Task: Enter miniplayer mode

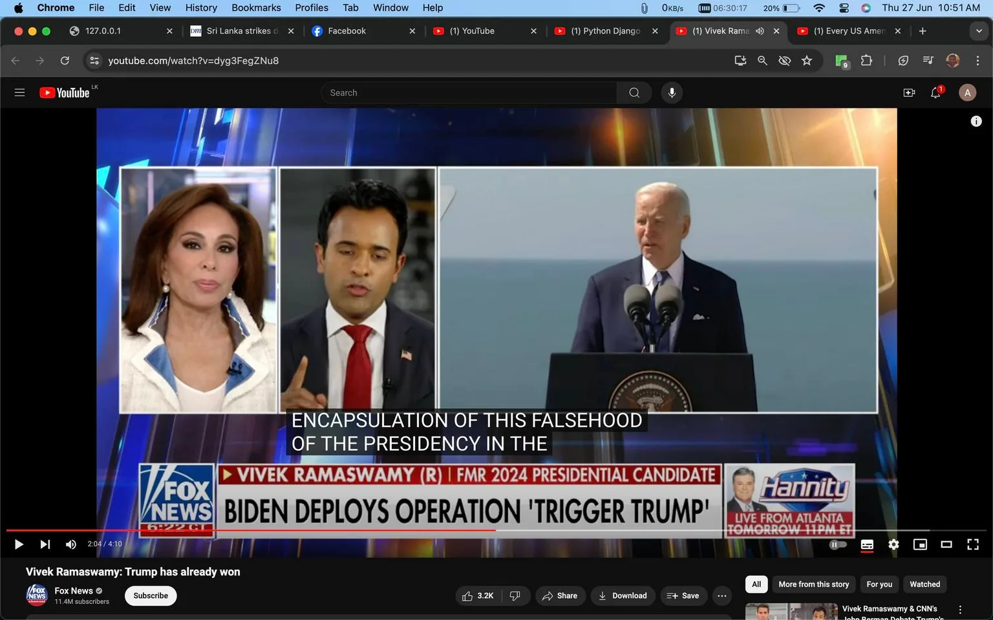Action: click(920, 544)
